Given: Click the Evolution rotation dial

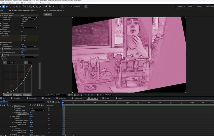Looking at the screenshot, I should pyautogui.click(x=23, y=39).
